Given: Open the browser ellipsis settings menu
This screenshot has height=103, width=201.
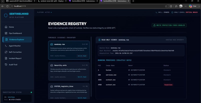Looking at the screenshot, I should [x=186, y=6].
